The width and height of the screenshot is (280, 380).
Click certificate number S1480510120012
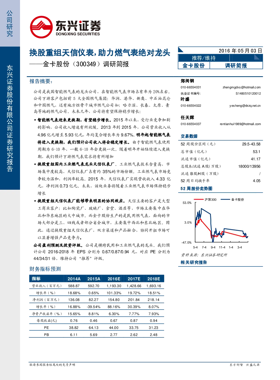click(248, 93)
